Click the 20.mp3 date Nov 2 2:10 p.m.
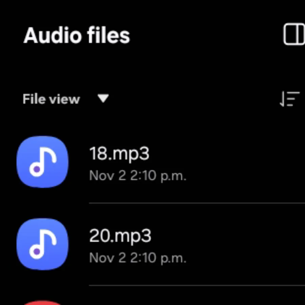305x305 pixels. click(x=138, y=258)
